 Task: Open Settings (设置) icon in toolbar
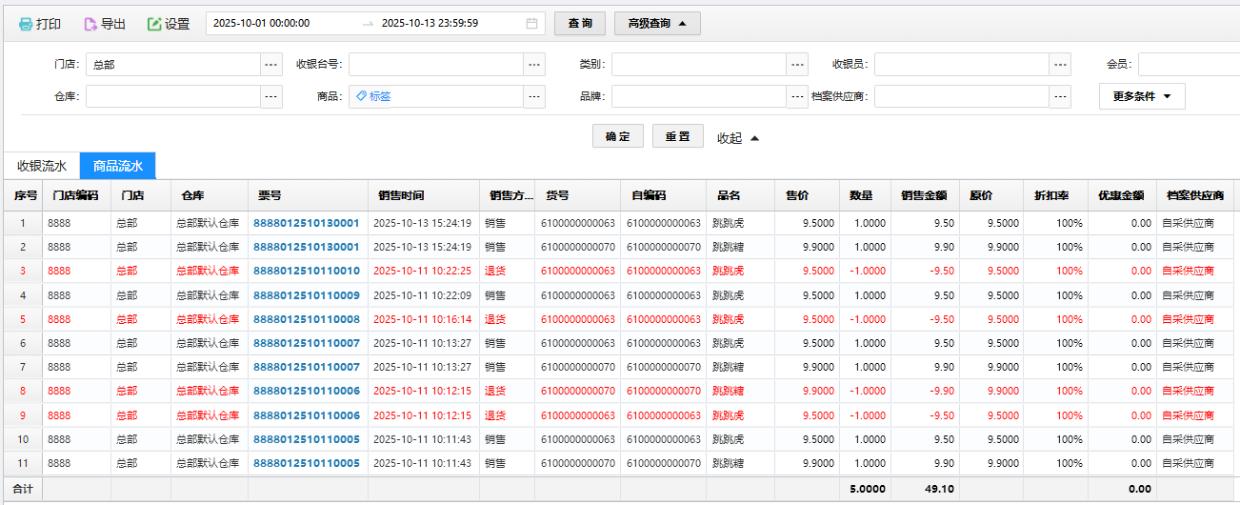pyautogui.click(x=154, y=24)
